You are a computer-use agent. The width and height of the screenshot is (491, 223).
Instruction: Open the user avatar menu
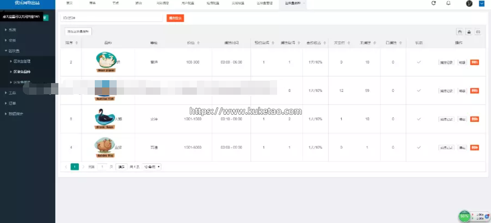tap(469, 3)
